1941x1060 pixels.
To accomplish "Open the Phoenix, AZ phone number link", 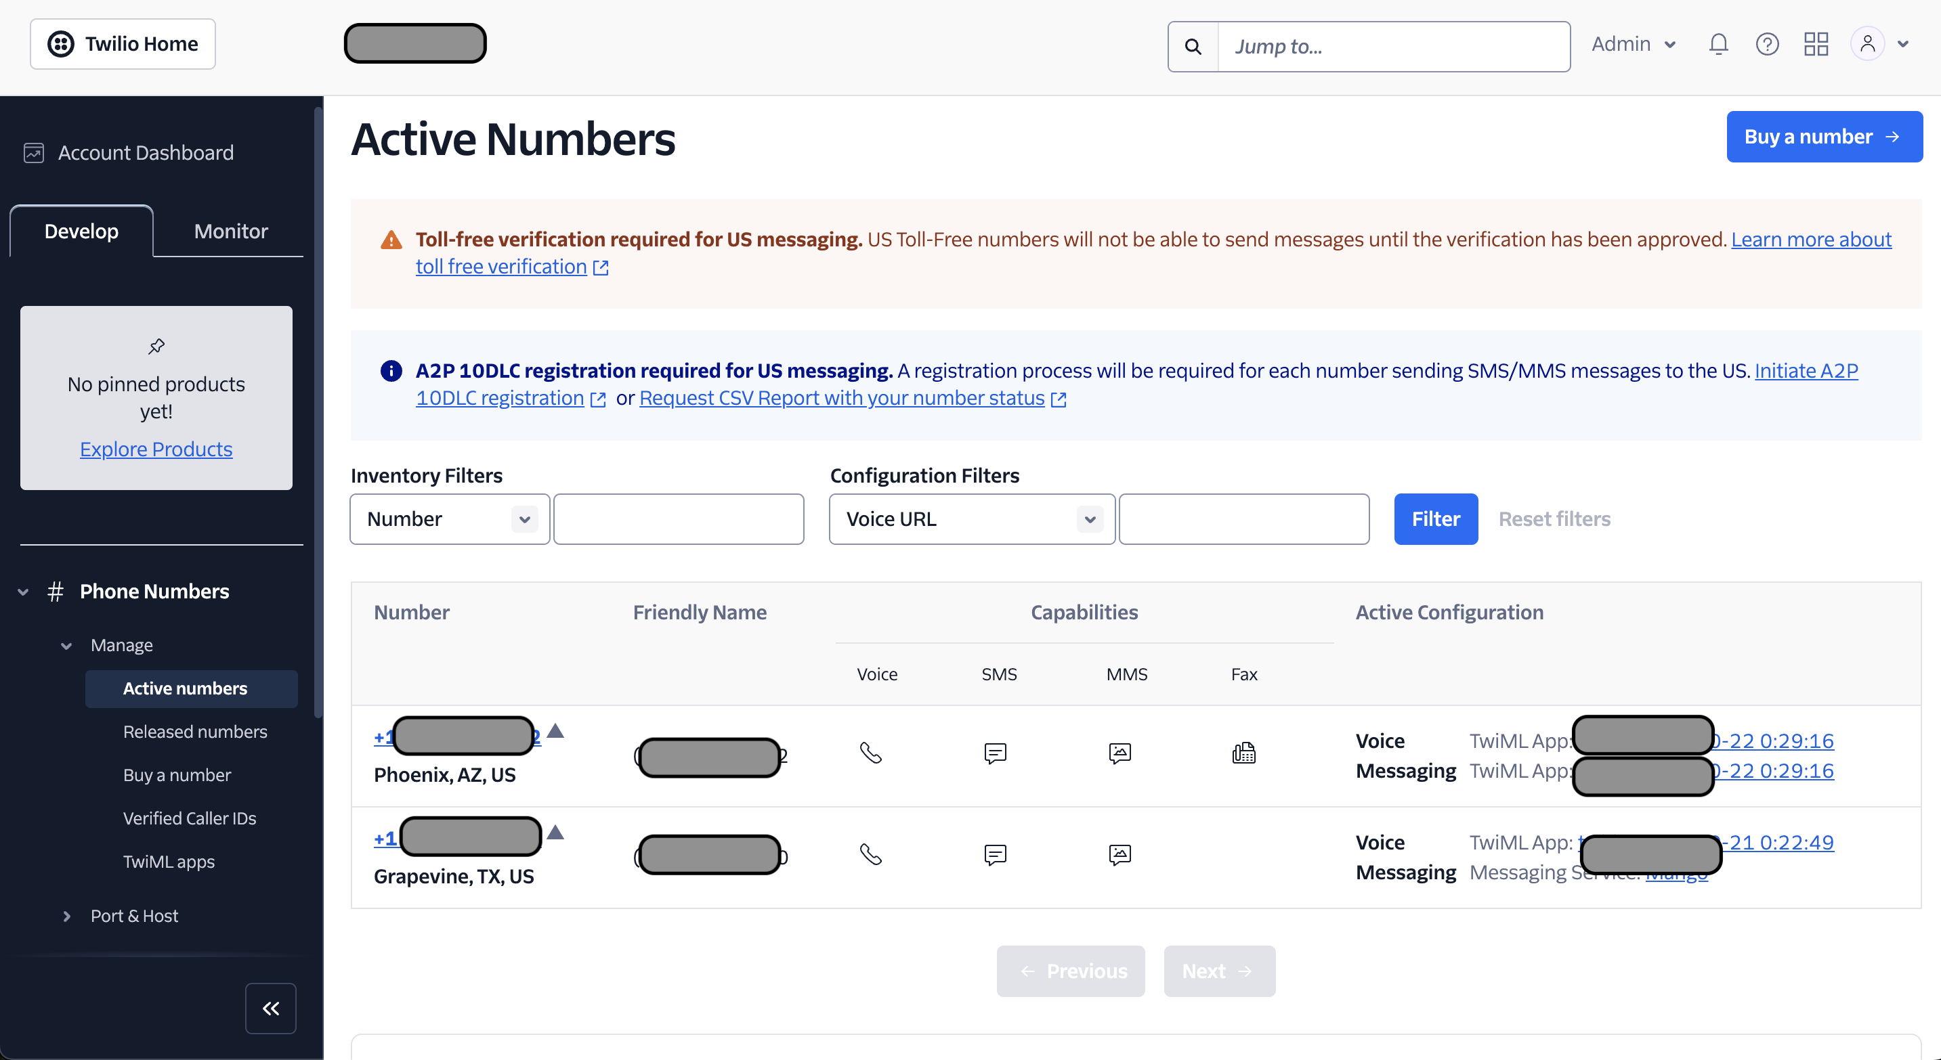I will click(457, 737).
